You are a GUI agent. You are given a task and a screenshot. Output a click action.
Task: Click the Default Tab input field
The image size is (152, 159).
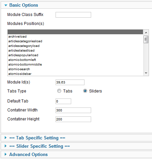(x=63, y=101)
